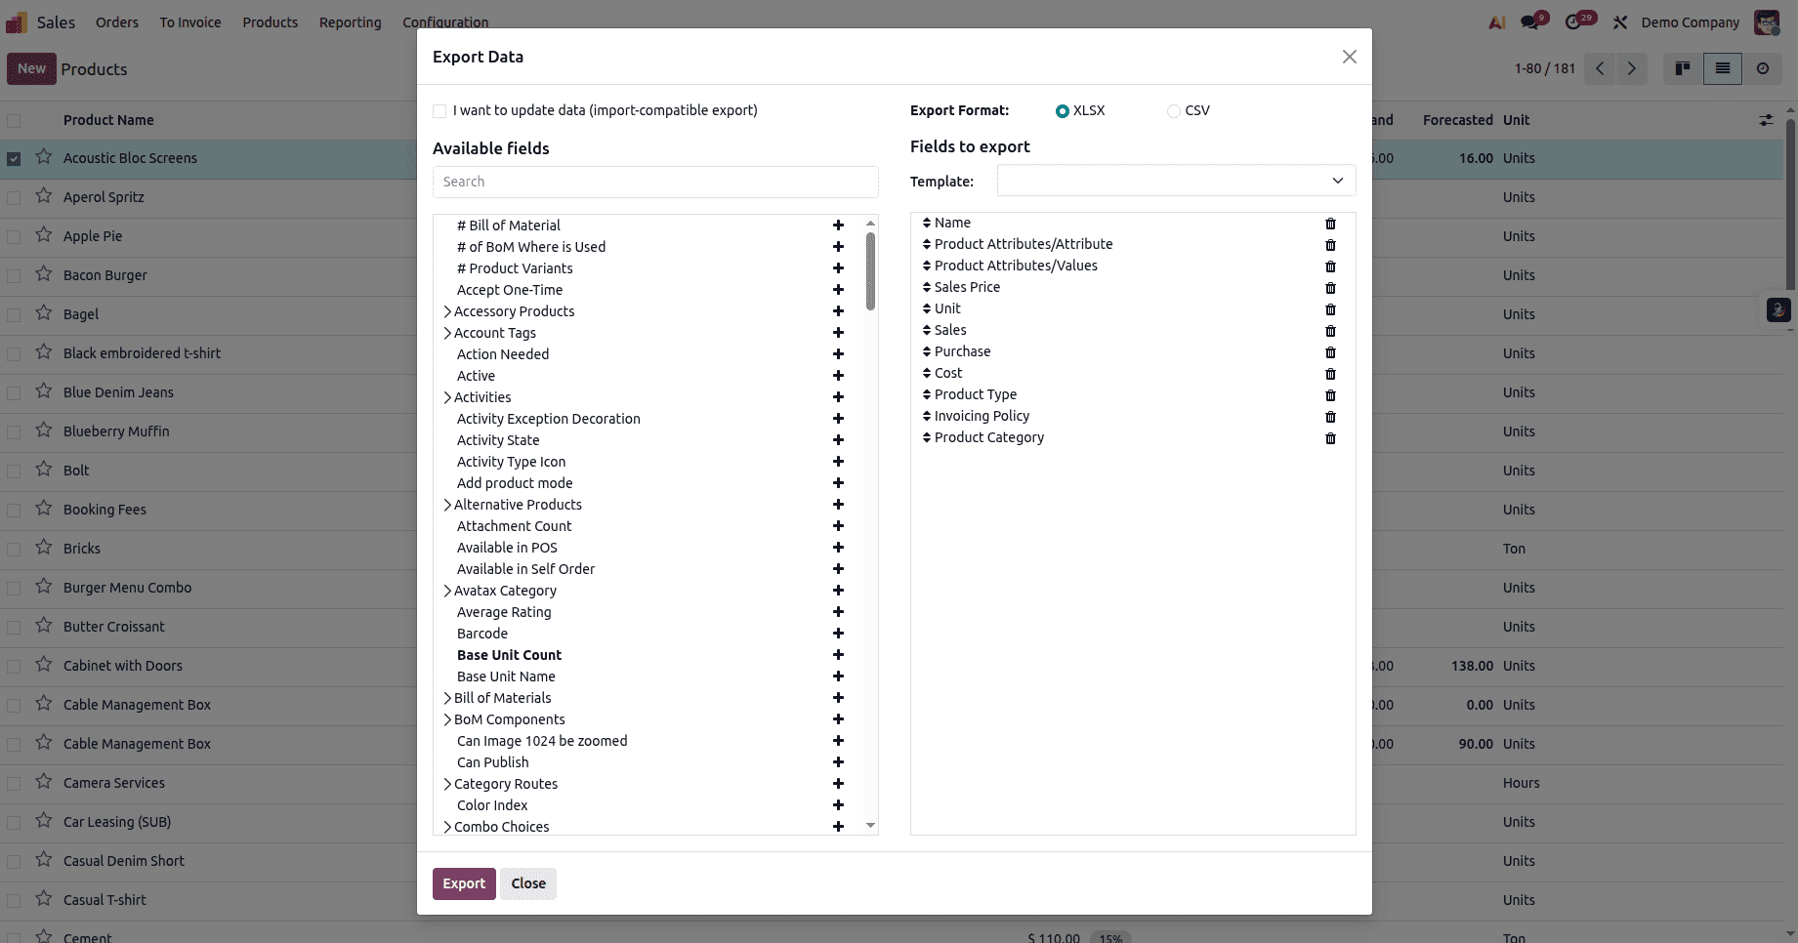The height and width of the screenshot is (943, 1798).
Task: Select the CSV export format radio button
Action: tap(1173, 111)
